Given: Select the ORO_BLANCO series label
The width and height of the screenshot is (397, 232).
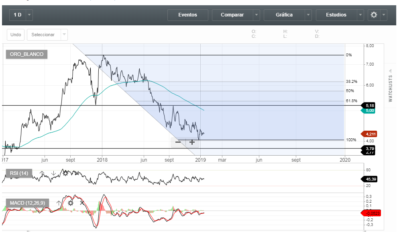Looking at the screenshot, I should pos(26,54).
